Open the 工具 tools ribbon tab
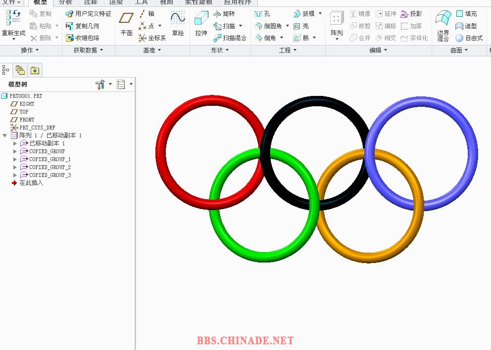The image size is (491, 350). [x=141, y=2]
